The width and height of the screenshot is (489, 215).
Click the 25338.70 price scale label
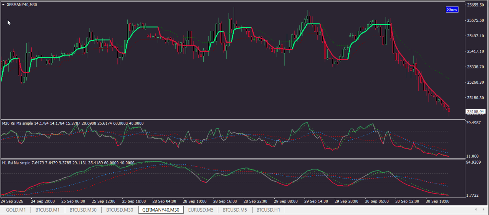click(475, 67)
